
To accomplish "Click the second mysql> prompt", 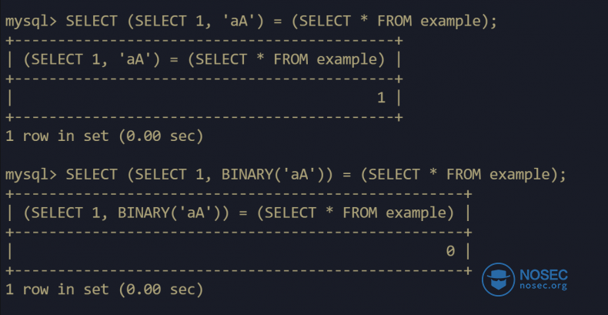I will [x=31, y=175].
